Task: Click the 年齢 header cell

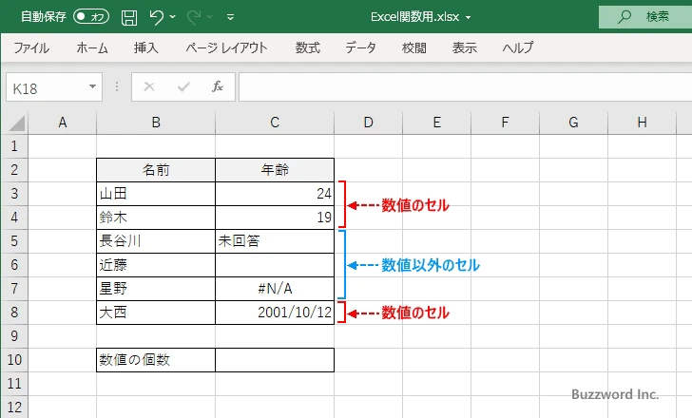Action: (x=275, y=170)
